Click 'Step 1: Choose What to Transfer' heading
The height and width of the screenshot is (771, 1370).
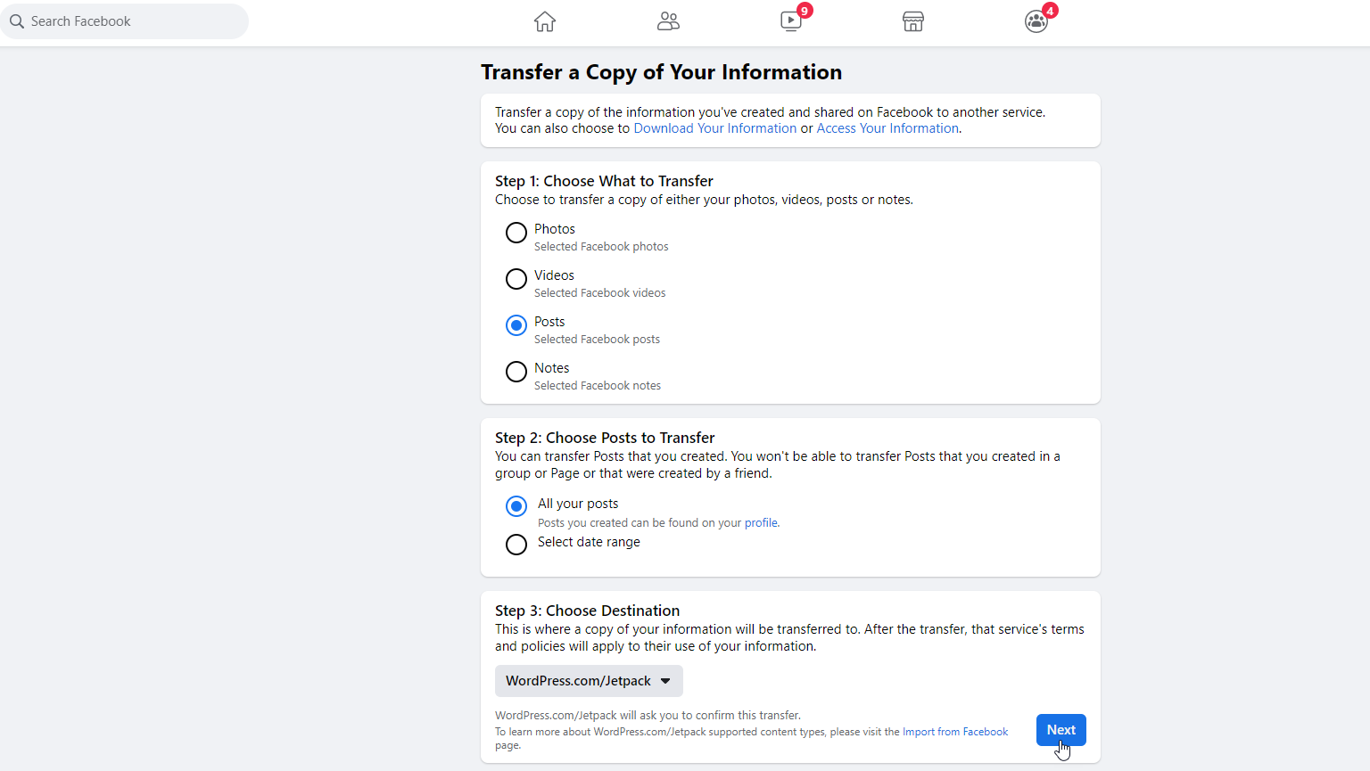604,181
